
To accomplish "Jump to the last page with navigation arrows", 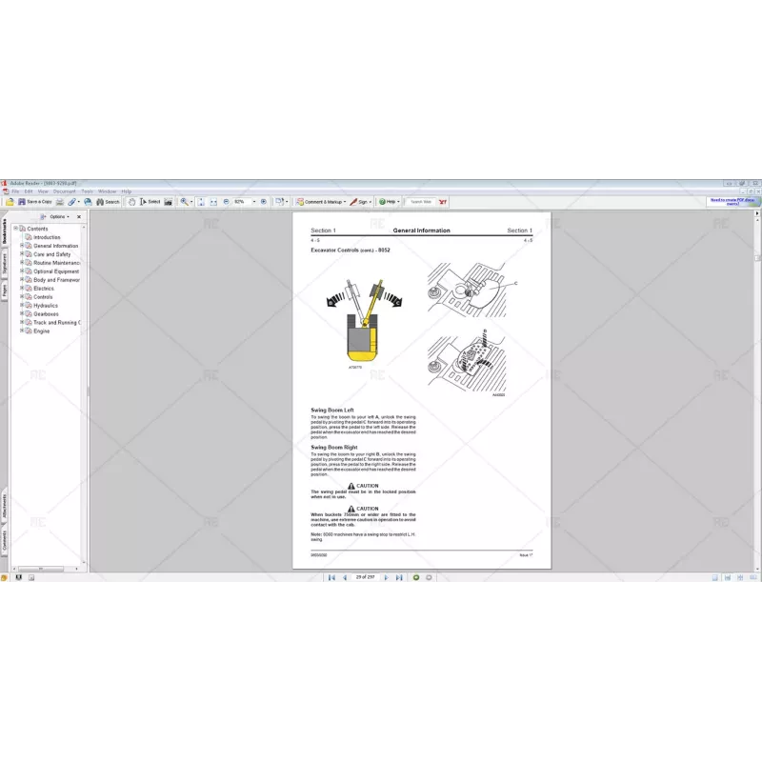I will tap(401, 576).
